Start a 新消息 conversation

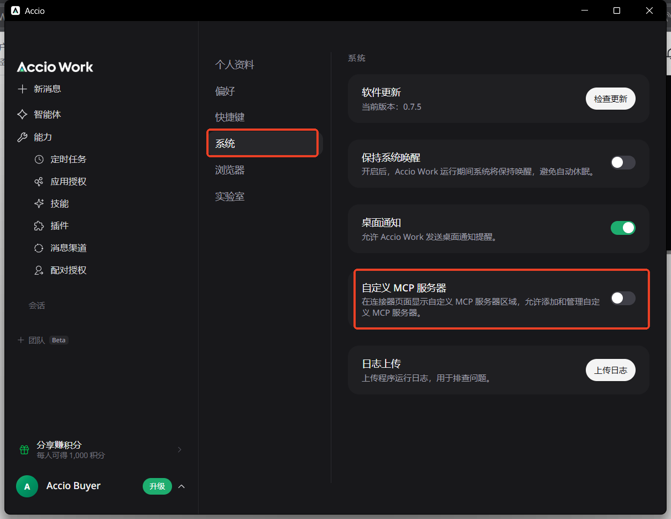47,89
